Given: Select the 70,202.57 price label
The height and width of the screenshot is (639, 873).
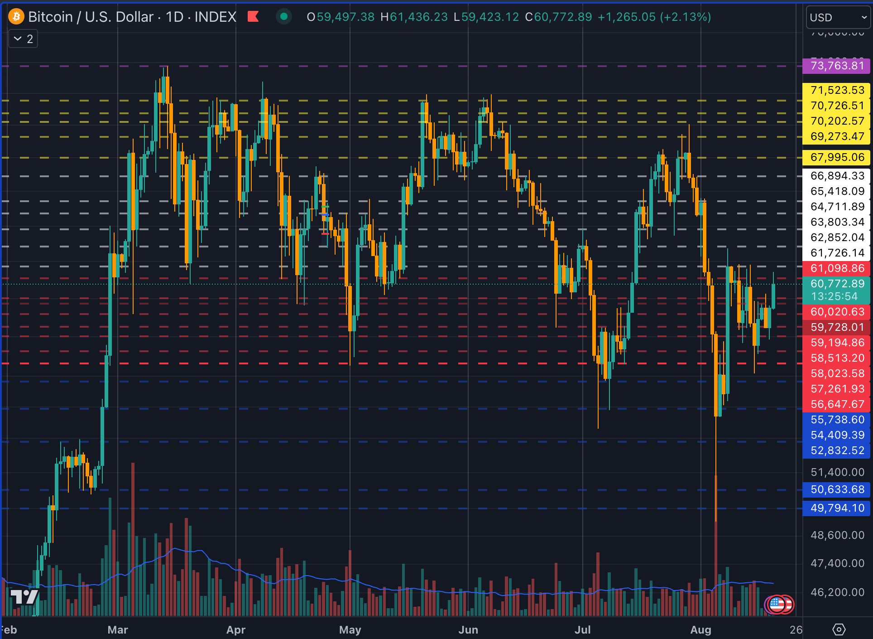Looking at the screenshot, I should (x=836, y=121).
